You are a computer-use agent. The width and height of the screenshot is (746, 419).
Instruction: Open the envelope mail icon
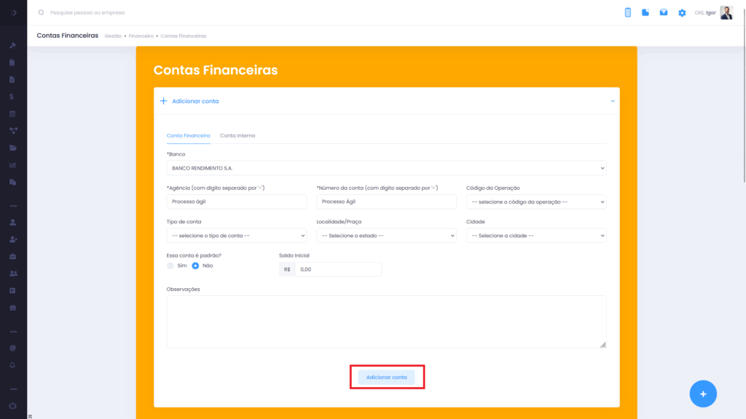click(664, 12)
